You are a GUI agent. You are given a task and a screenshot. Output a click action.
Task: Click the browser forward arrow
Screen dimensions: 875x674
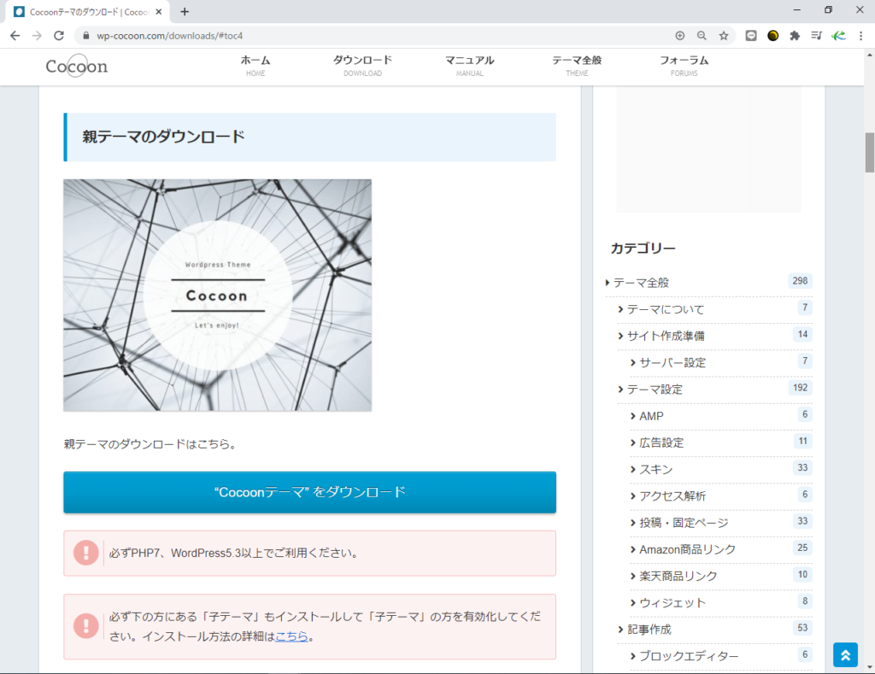[x=37, y=36]
